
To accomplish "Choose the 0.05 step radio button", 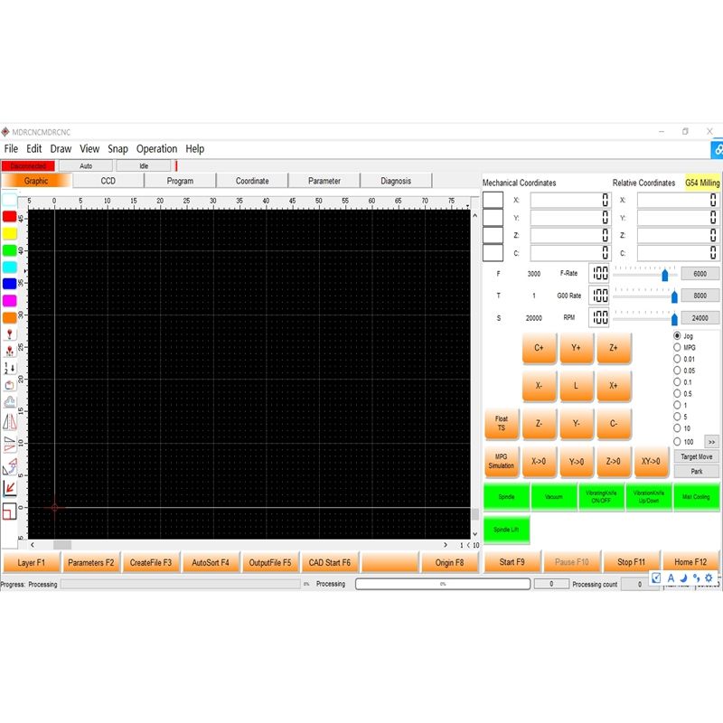I will pyautogui.click(x=678, y=371).
